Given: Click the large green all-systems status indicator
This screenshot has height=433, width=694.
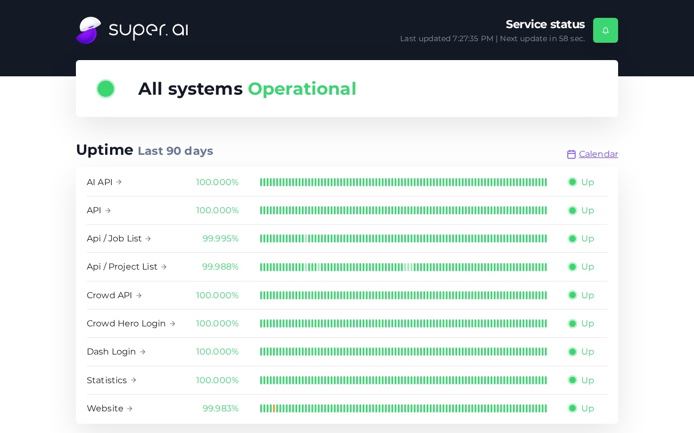Looking at the screenshot, I should tap(106, 89).
